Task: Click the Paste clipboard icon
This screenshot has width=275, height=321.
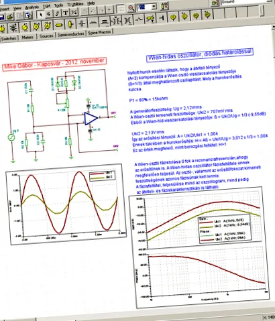Action: tap(28, 15)
